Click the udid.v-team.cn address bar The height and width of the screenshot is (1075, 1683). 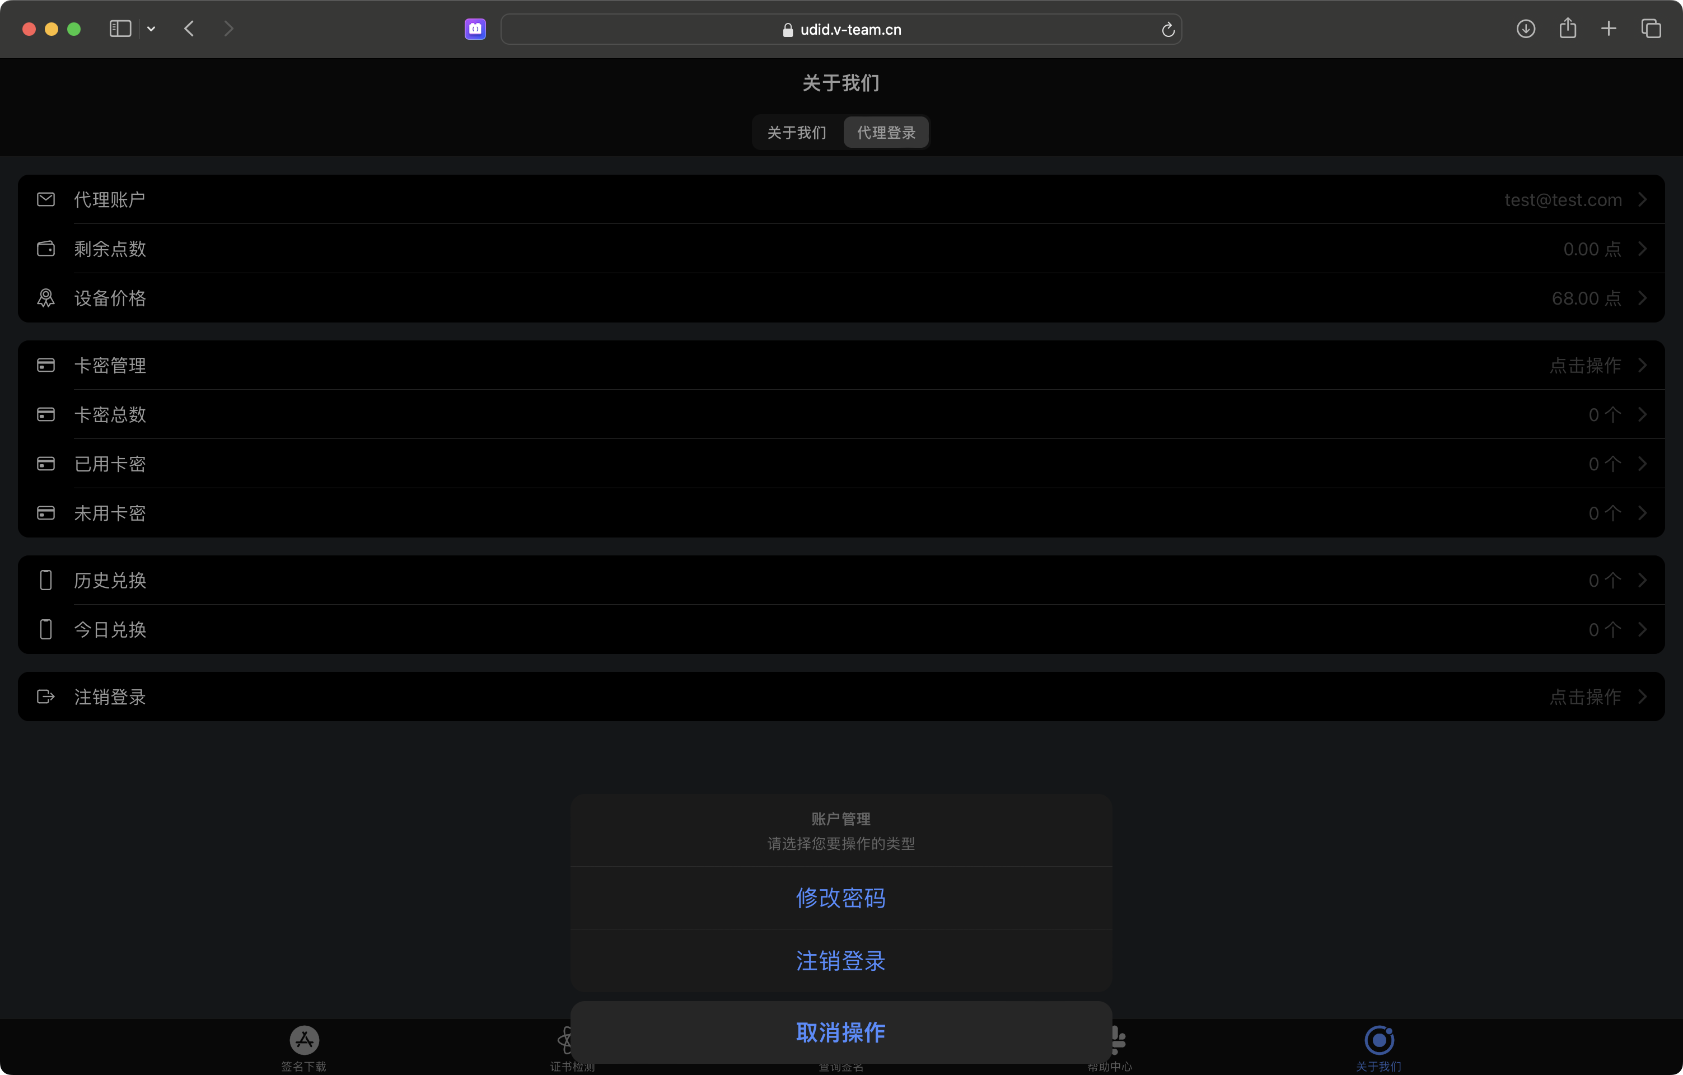pyautogui.click(x=841, y=29)
